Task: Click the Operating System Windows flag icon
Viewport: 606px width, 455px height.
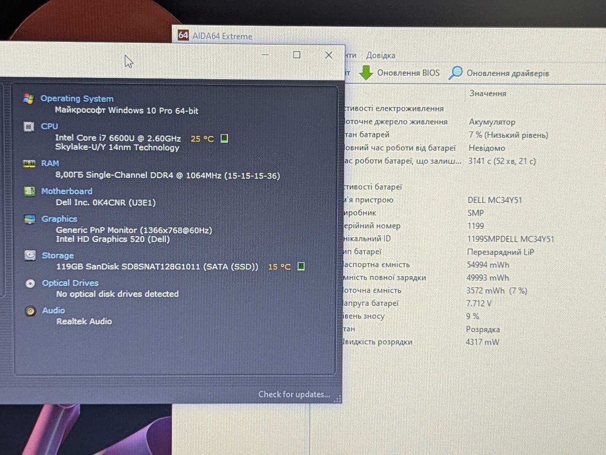Action: tap(28, 99)
